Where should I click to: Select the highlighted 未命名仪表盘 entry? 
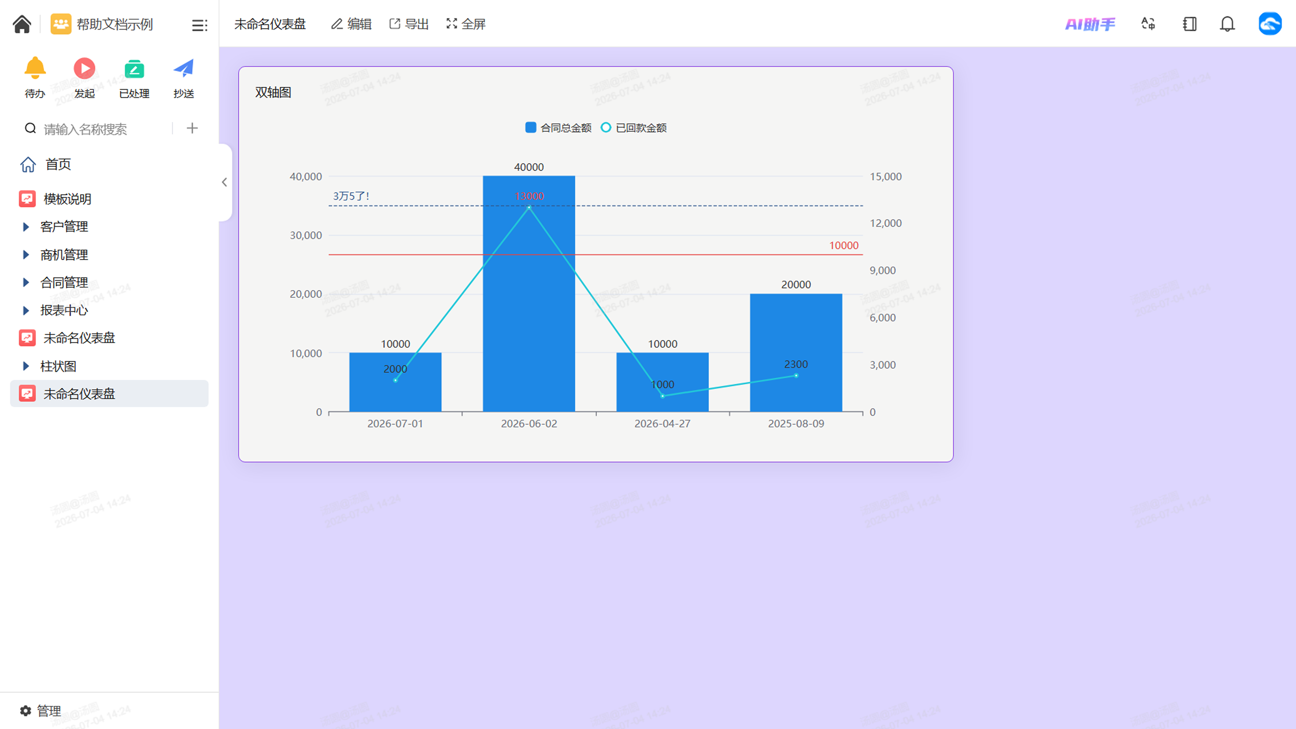pos(109,394)
